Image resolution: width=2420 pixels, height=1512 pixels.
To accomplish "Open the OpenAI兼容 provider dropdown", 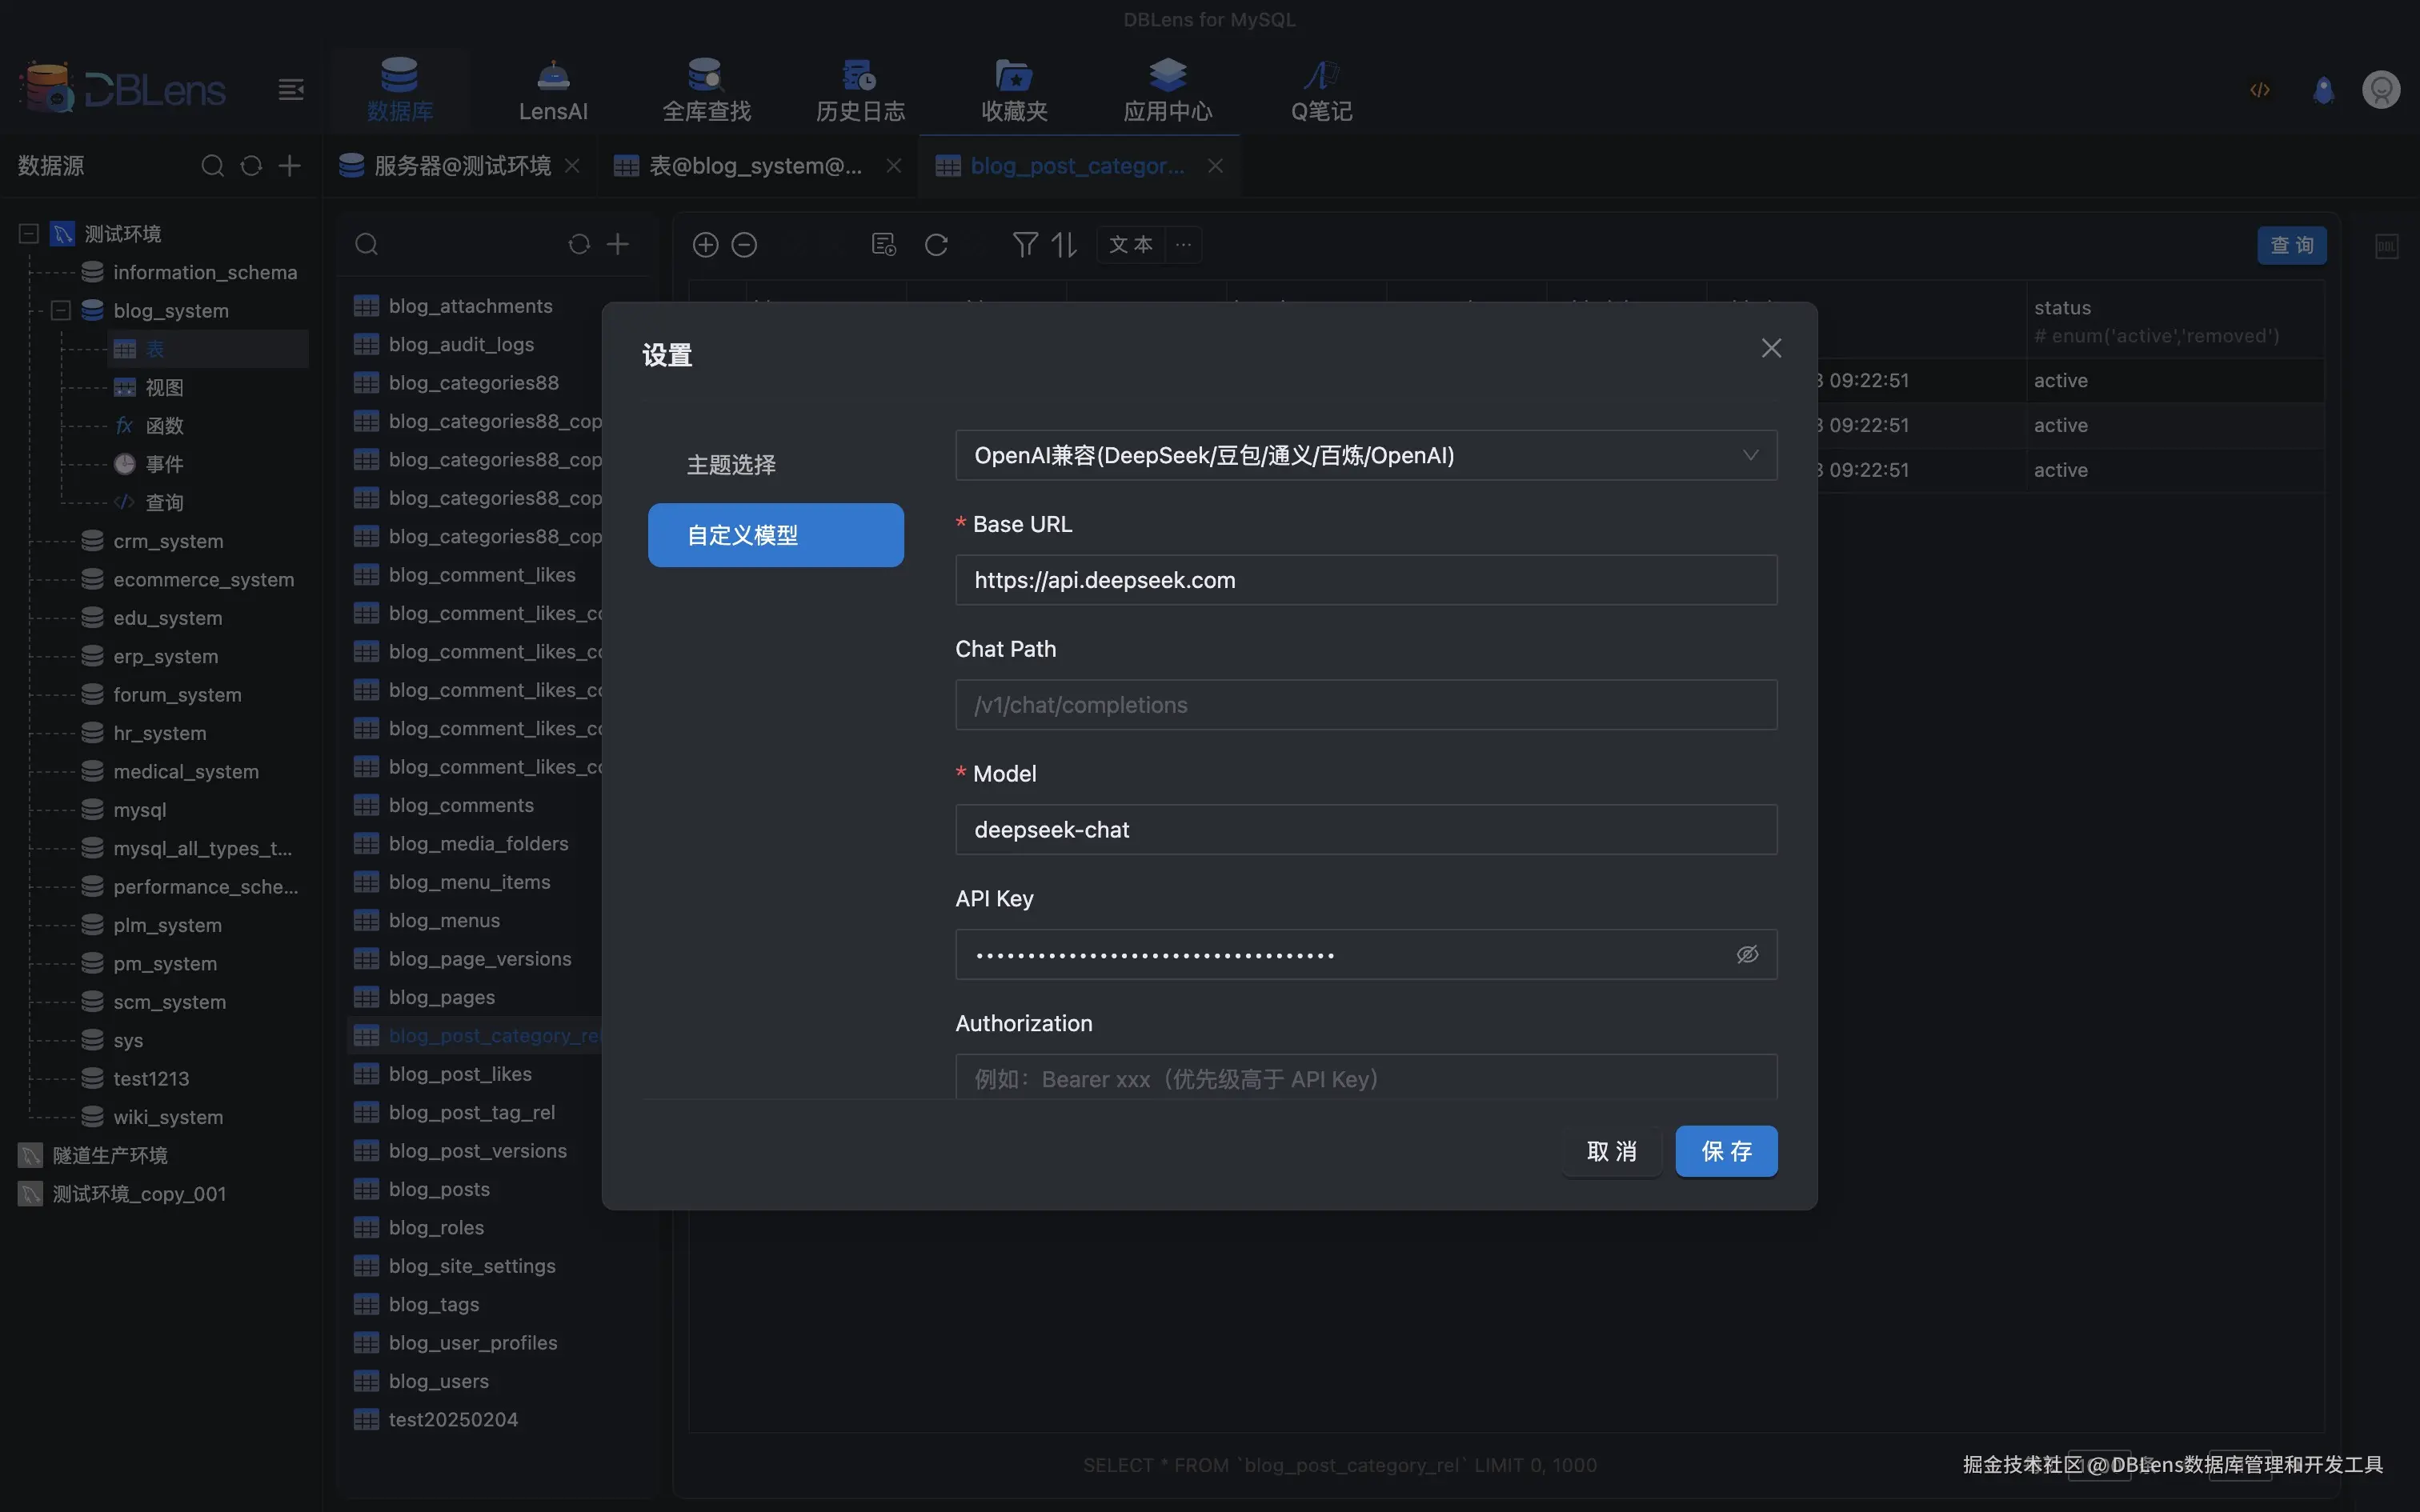I will [1365, 456].
